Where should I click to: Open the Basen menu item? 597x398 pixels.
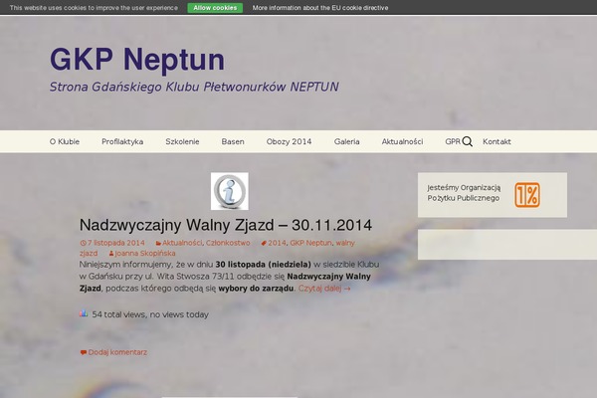pyautogui.click(x=233, y=141)
